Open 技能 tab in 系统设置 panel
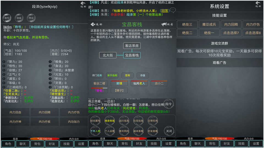264x148 pixels. (241, 144)
